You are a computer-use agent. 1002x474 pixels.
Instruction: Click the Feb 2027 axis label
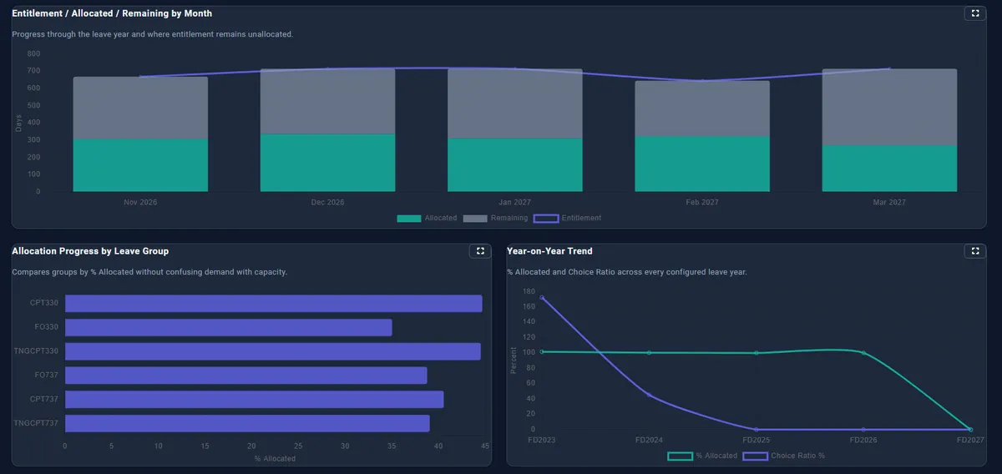[x=702, y=203]
